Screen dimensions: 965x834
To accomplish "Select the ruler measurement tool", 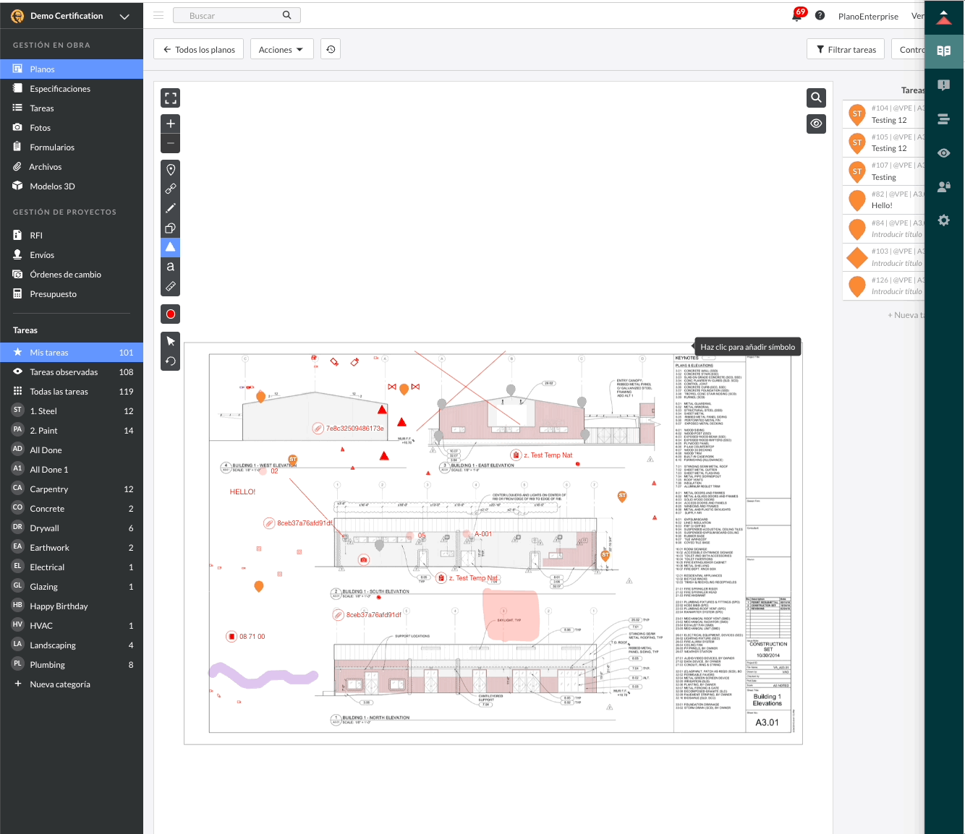I will click(171, 286).
